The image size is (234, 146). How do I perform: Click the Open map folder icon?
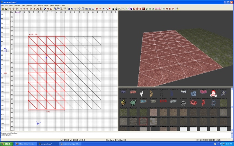(3, 9)
